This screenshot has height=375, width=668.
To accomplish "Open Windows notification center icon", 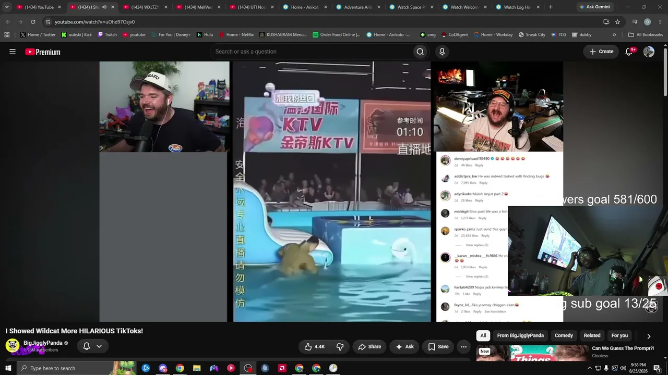I will click(x=657, y=368).
